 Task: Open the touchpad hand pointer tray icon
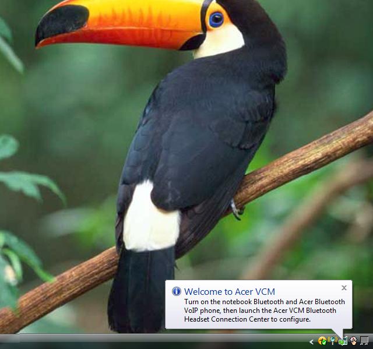coord(354,341)
